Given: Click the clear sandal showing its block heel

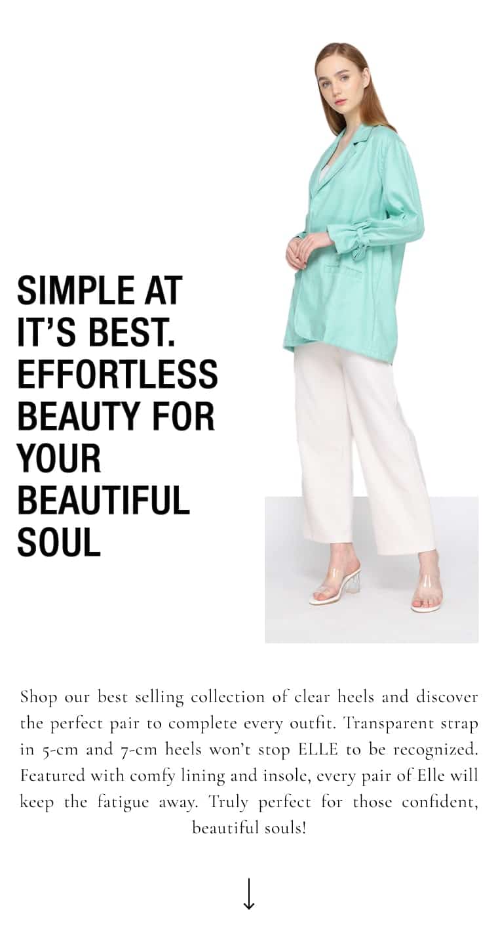Looking at the screenshot, I should 335,584.
